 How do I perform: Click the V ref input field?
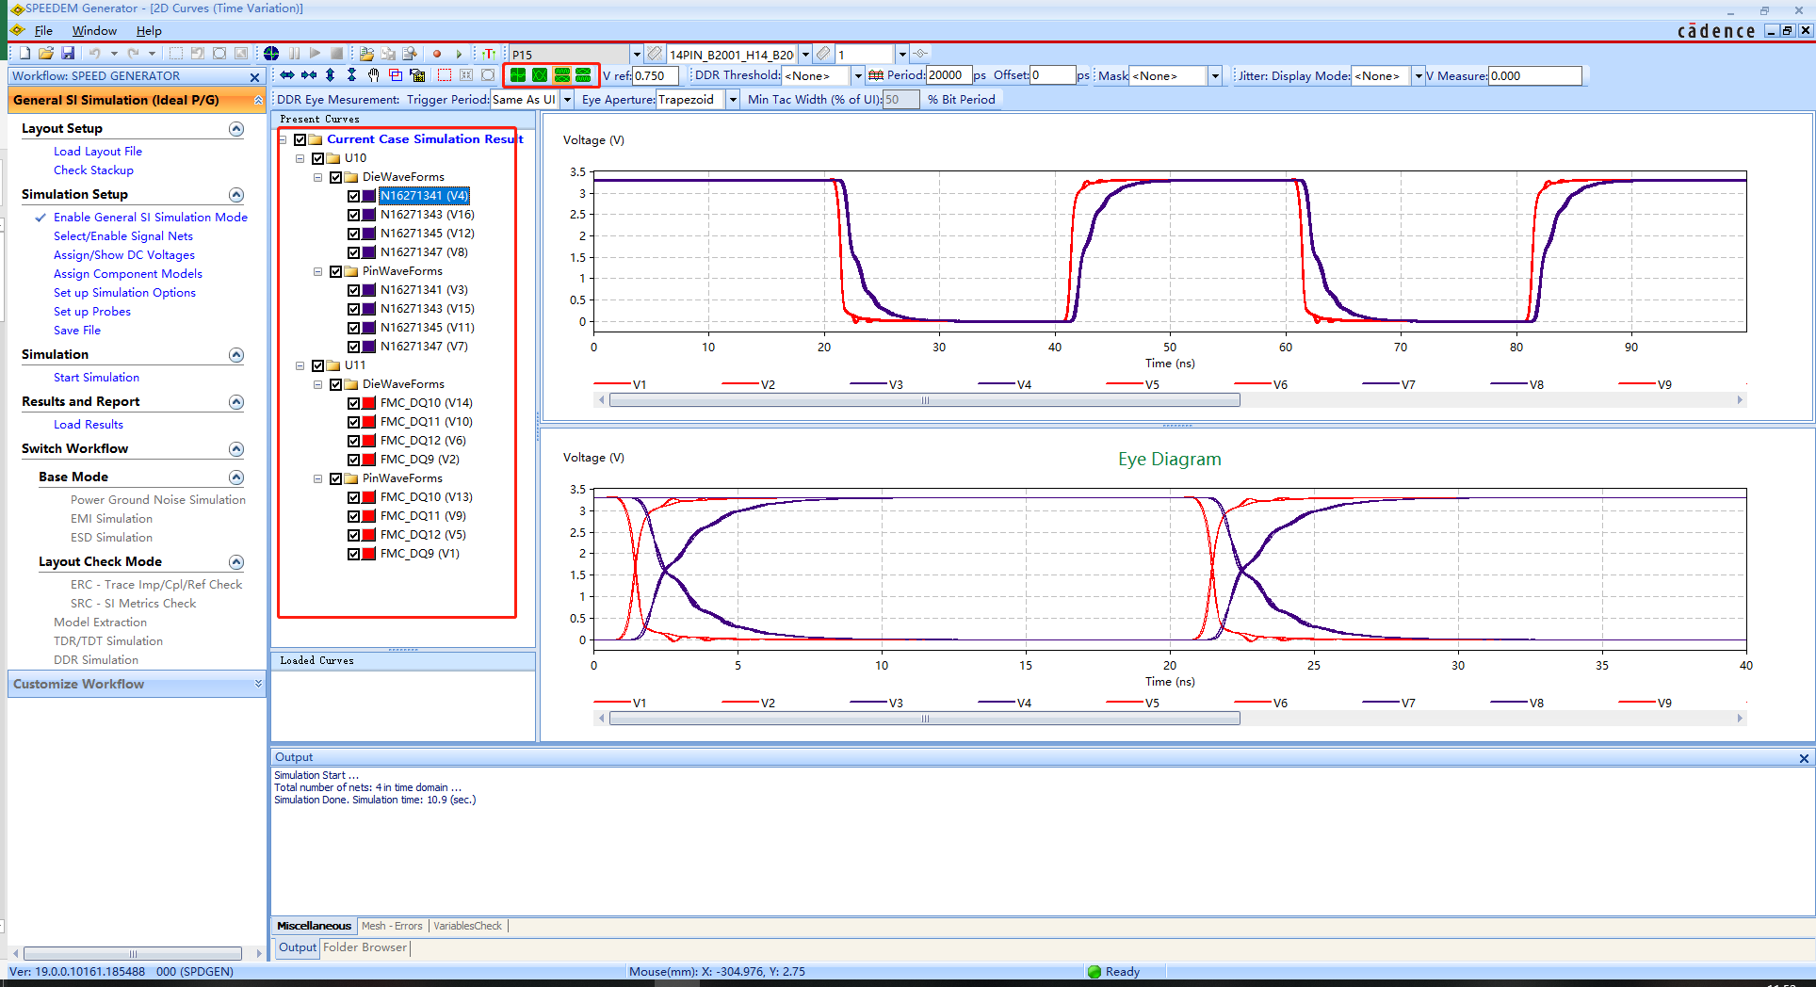[x=655, y=76]
